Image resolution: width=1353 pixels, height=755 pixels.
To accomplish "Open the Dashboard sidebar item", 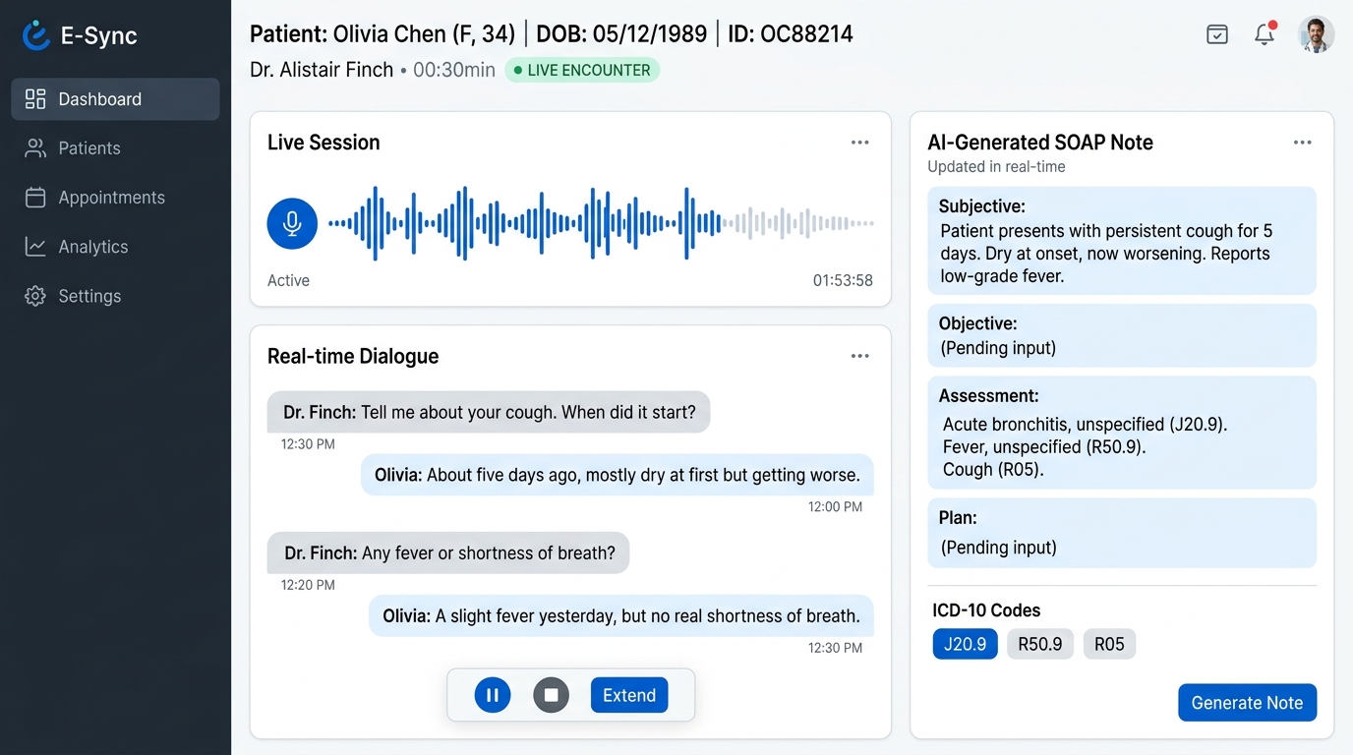I will pyautogui.click(x=115, y=99).
